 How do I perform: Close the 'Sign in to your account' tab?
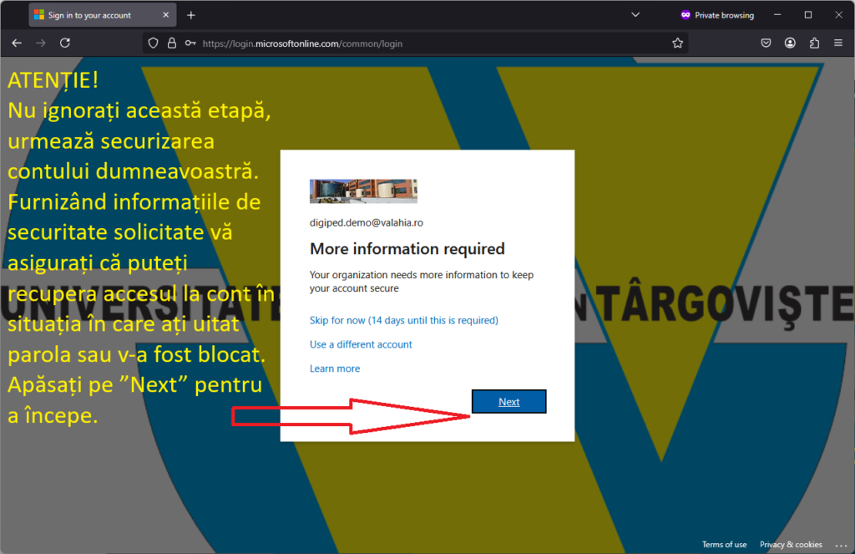coord(166,15)
